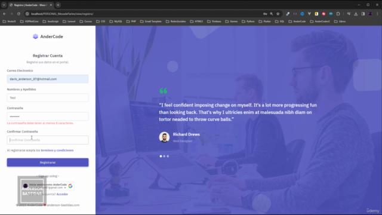Open the HTML5 bookmarks folder
382x215 pixels.
[196, 21]
